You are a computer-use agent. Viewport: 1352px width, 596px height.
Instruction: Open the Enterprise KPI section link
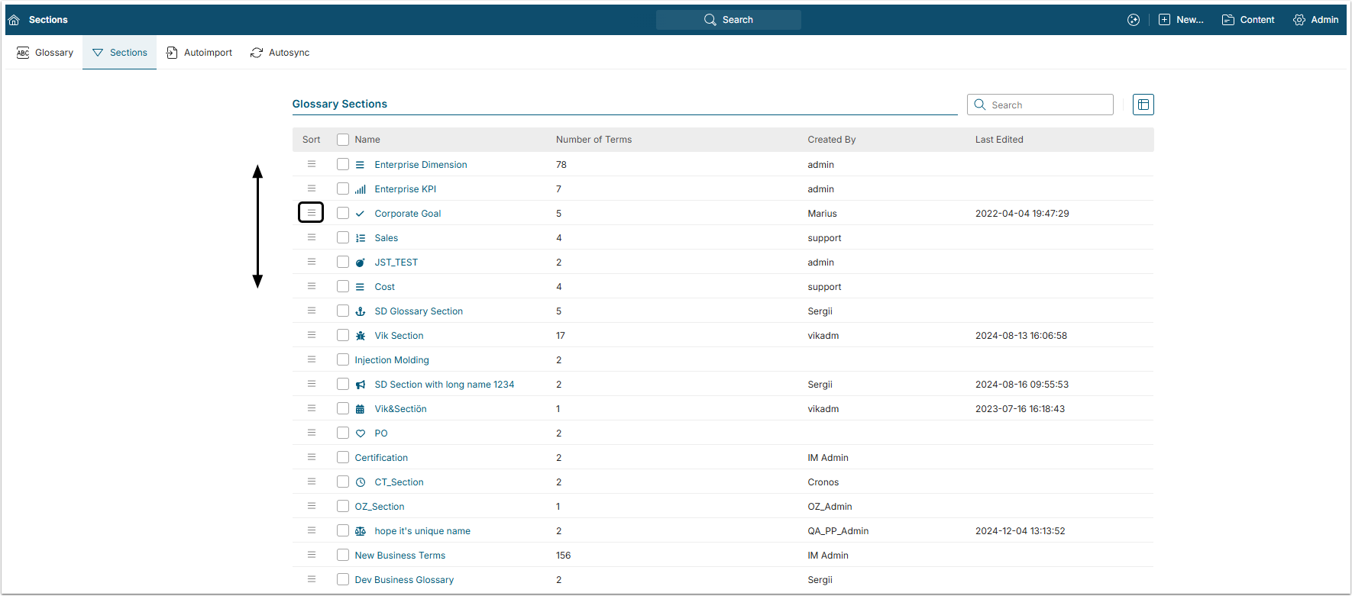[405, 189]
